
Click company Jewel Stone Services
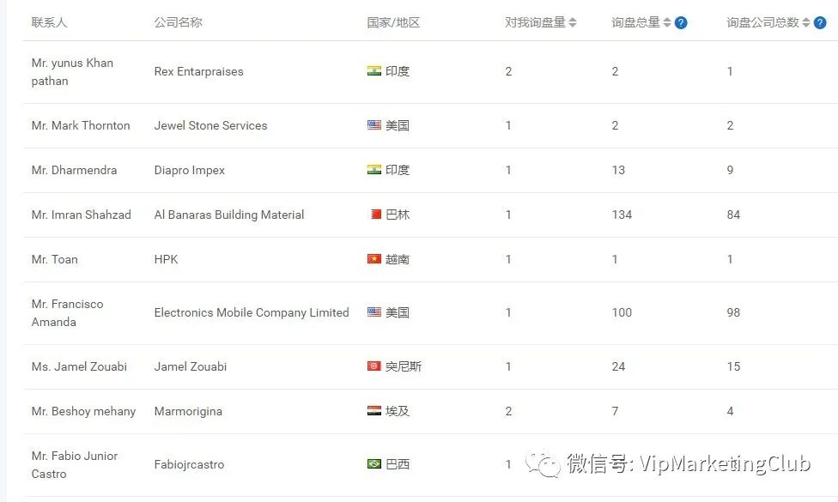[x=210, y=125]
